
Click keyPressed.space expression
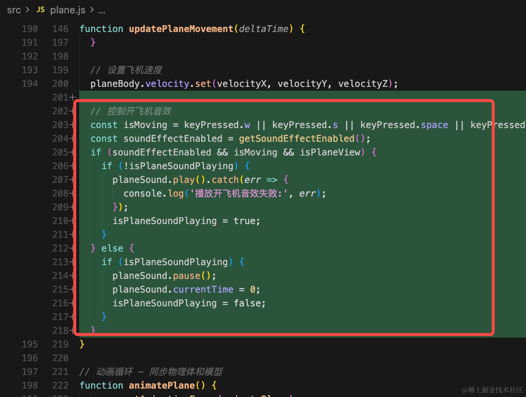tap(404, 125)
